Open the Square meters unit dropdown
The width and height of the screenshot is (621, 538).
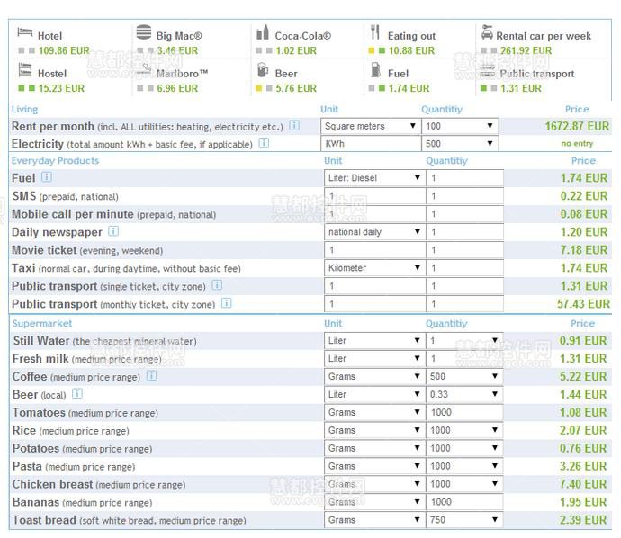(x=372, y=127)
